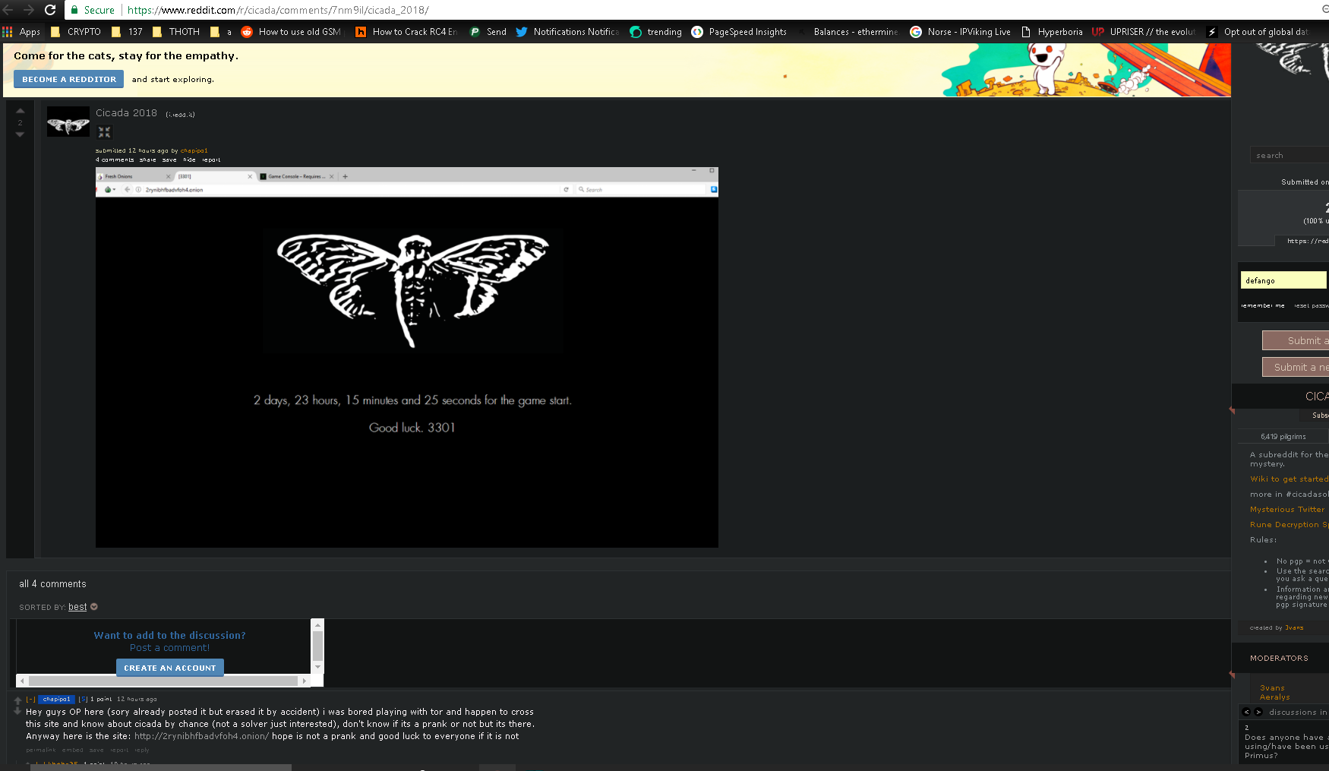Click save under the post
The width and height of the screenshot is (1329, 771).
click(169, 160)
